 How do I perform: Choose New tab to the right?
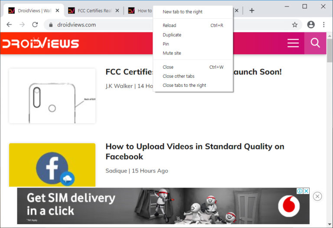coord(193,12)
